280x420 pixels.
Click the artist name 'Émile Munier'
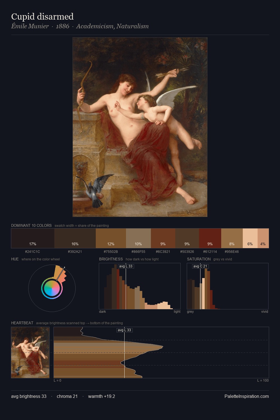coord(30,26)
